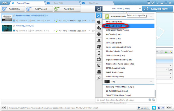Toggle the left panel collapse button
The image size is (174, 111).
[x=3, y=108]
